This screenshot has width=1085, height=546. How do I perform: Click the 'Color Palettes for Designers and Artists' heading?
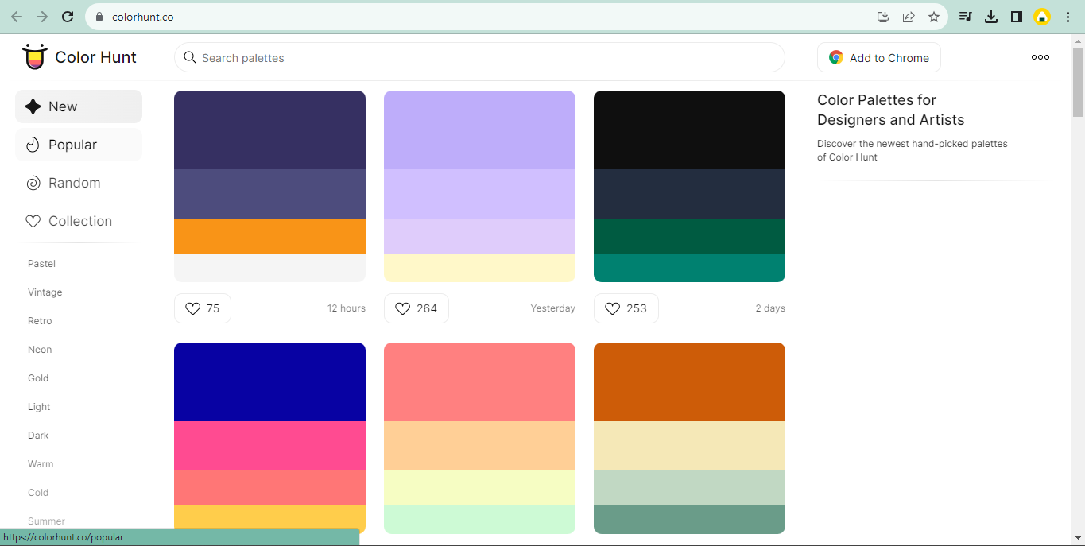pos(891,110)
